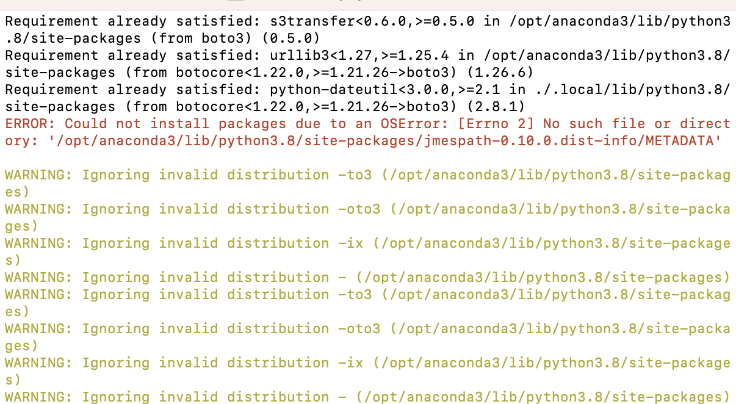Click the "No such file or direct" text
Viewport: 736px width, 404px height.
click(x=637, y=124)
